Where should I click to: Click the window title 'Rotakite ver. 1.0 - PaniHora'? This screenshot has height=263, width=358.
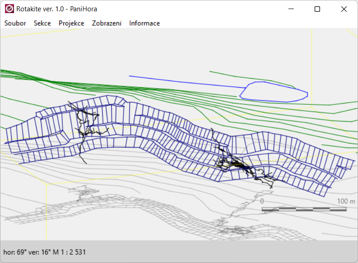(x=57, y=9)
